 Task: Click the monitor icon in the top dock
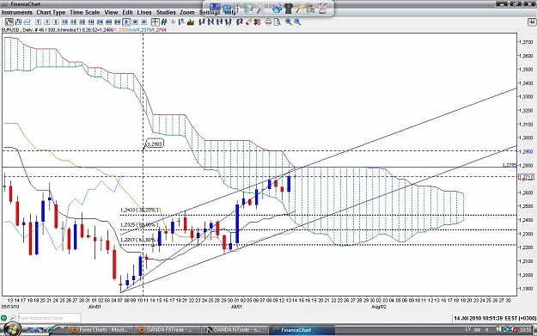(215, 8)
